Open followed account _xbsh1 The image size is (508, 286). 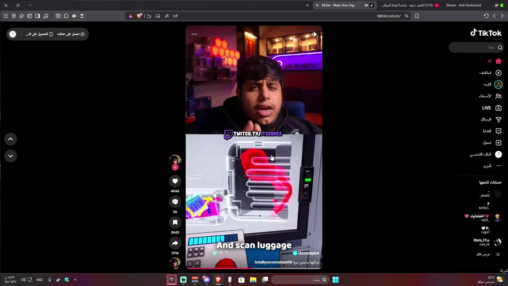(490, 194)
